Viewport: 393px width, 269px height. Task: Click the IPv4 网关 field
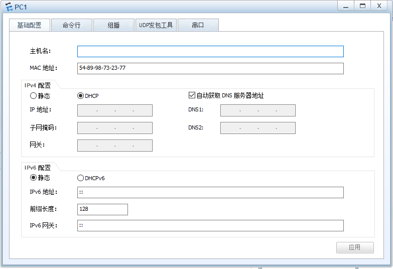click(x=115, y=146)
